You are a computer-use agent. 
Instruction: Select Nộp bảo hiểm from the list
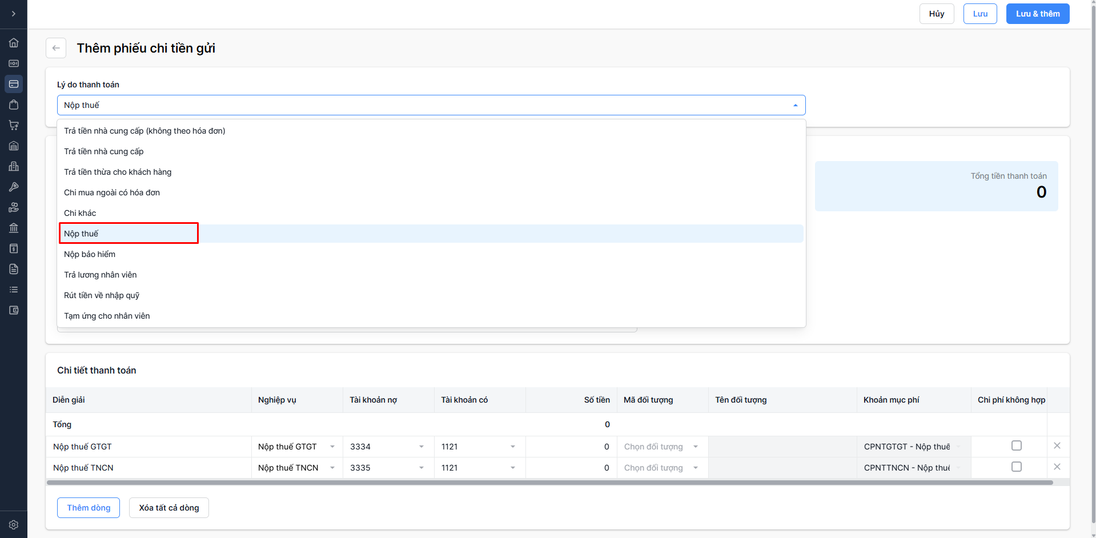tap(90, 254)
